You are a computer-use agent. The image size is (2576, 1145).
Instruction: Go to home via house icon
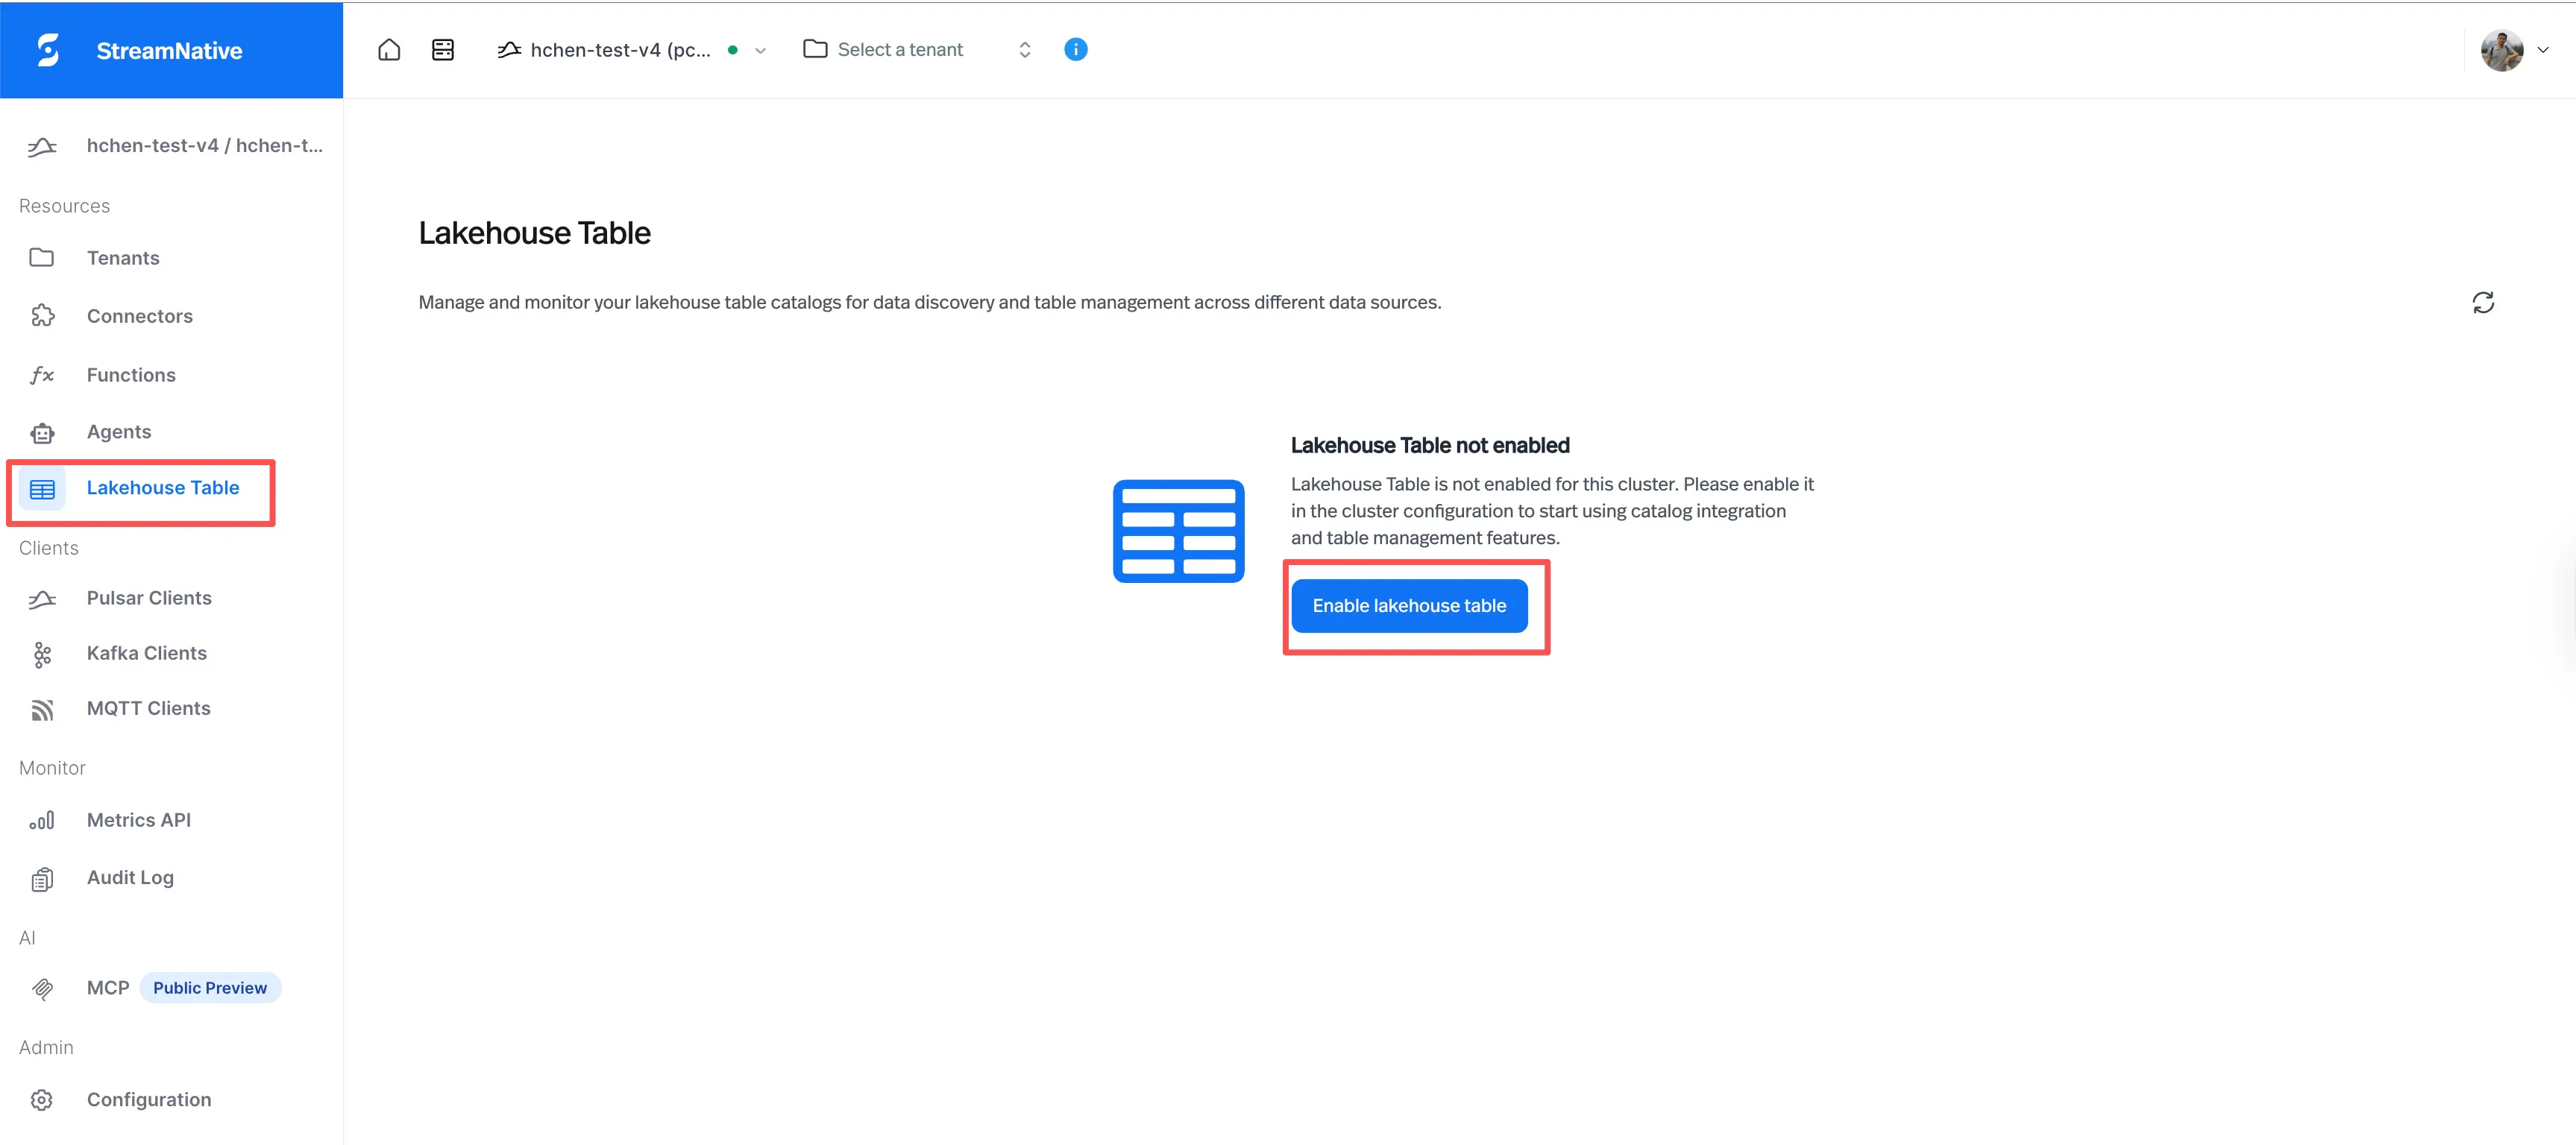(x=389, y=50)
